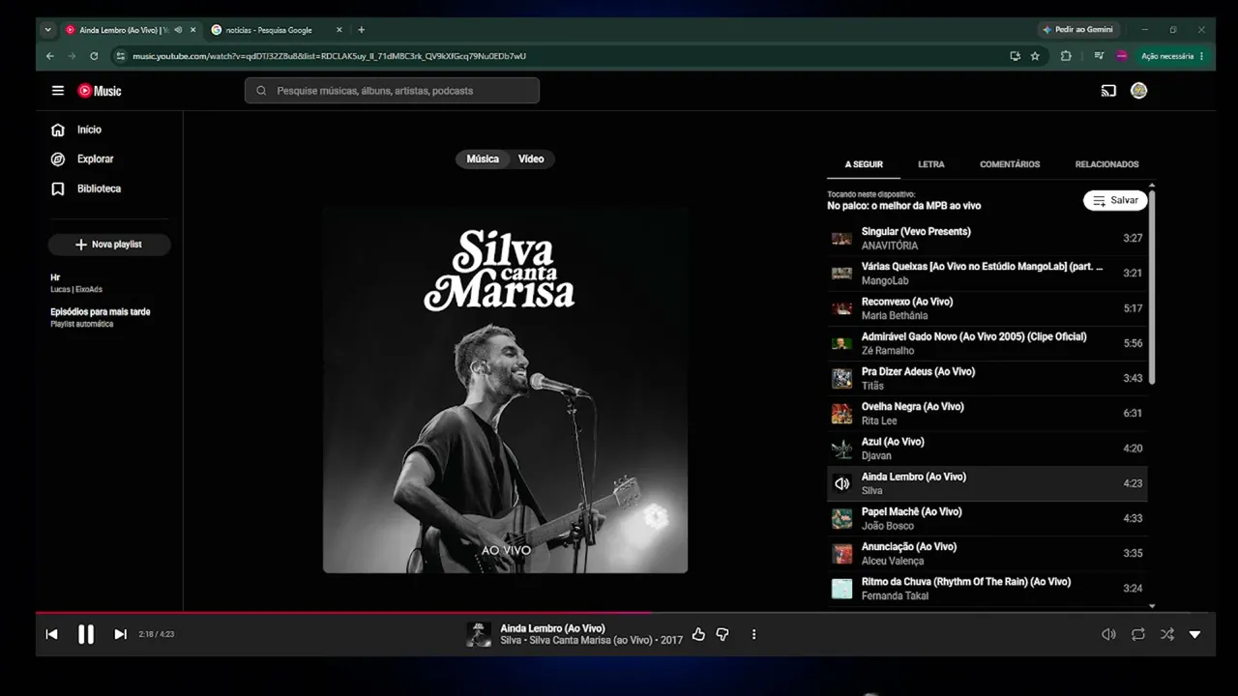1238x696 pixels.
Task: Open the browser profile avatar
Action: 1122,56
